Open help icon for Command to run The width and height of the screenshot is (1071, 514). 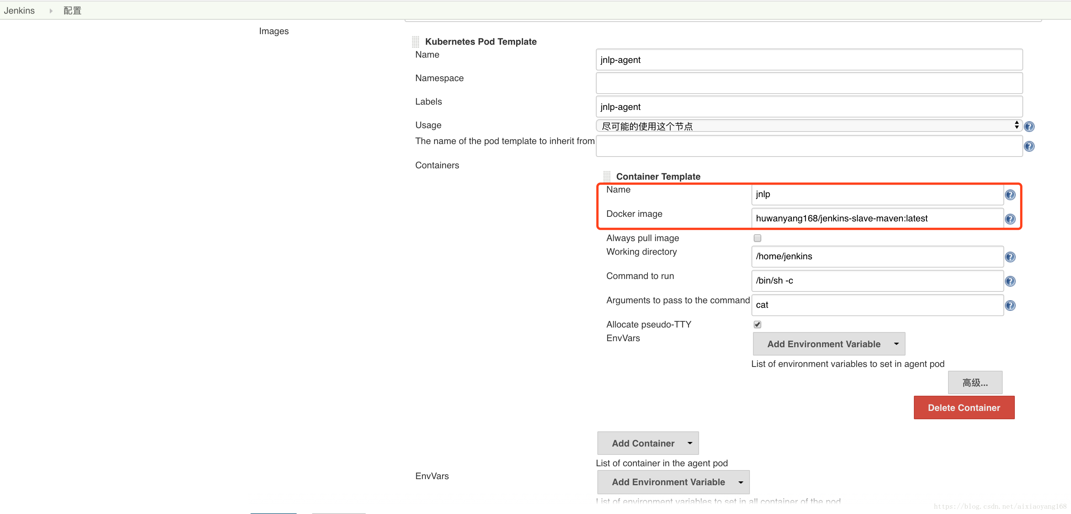(x=1010, y=281)
